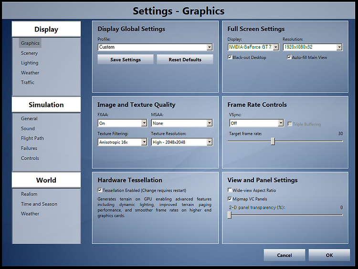Click the OK button

329,255
